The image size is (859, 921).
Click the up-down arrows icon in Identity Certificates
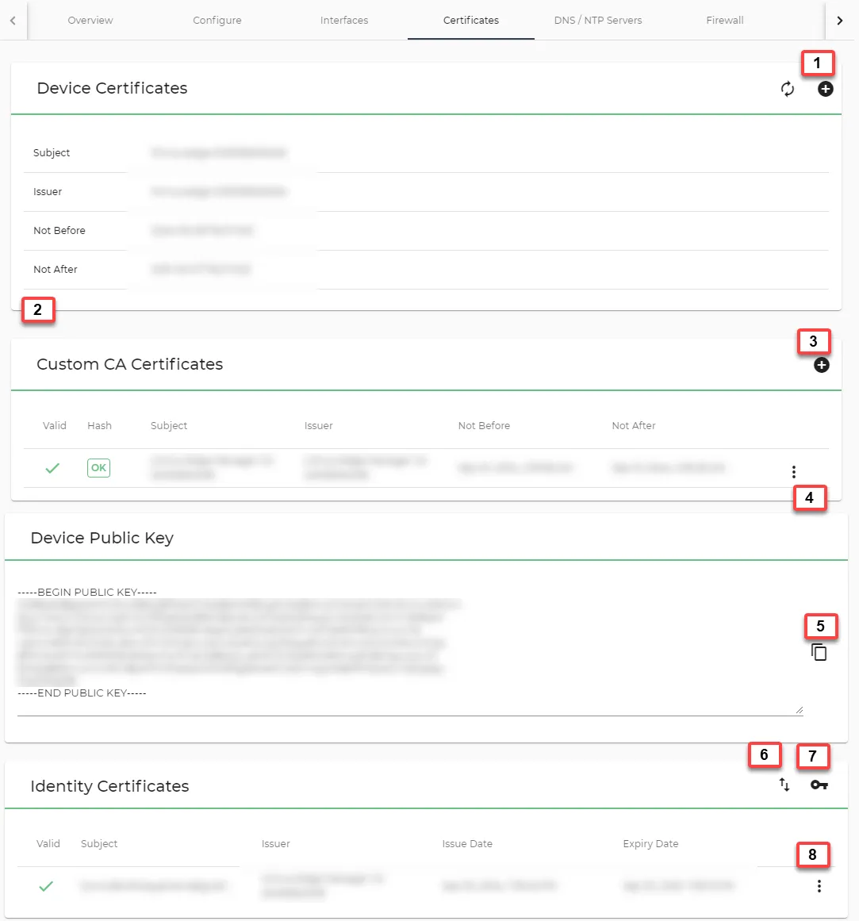tap(784, 784)
